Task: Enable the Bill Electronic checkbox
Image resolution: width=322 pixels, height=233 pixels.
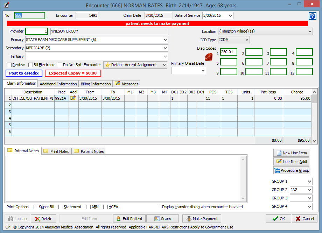Action: [x=30, y=65]
